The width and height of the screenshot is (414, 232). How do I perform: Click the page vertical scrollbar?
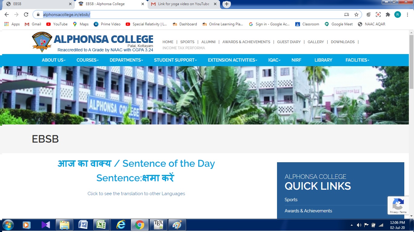[411, 124]
